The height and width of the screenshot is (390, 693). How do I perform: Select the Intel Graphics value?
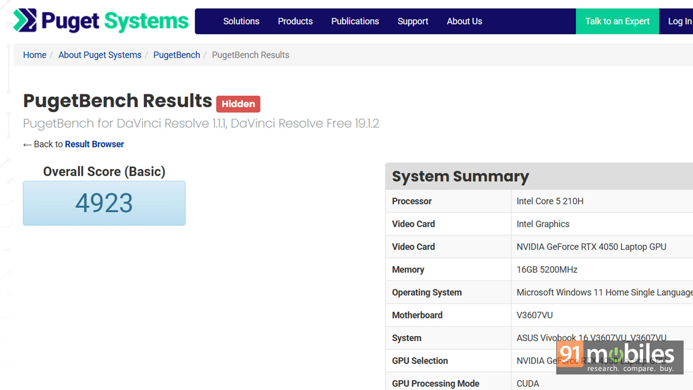[x=543, y=224]
